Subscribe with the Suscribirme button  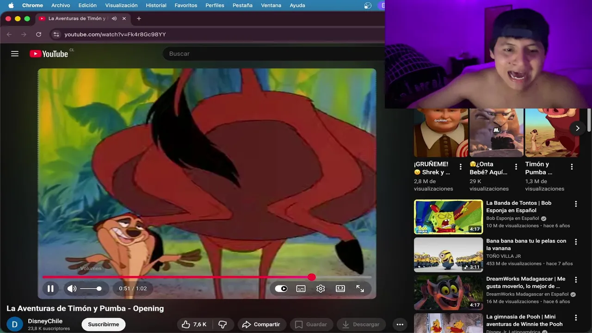click(x=104, y=324)
